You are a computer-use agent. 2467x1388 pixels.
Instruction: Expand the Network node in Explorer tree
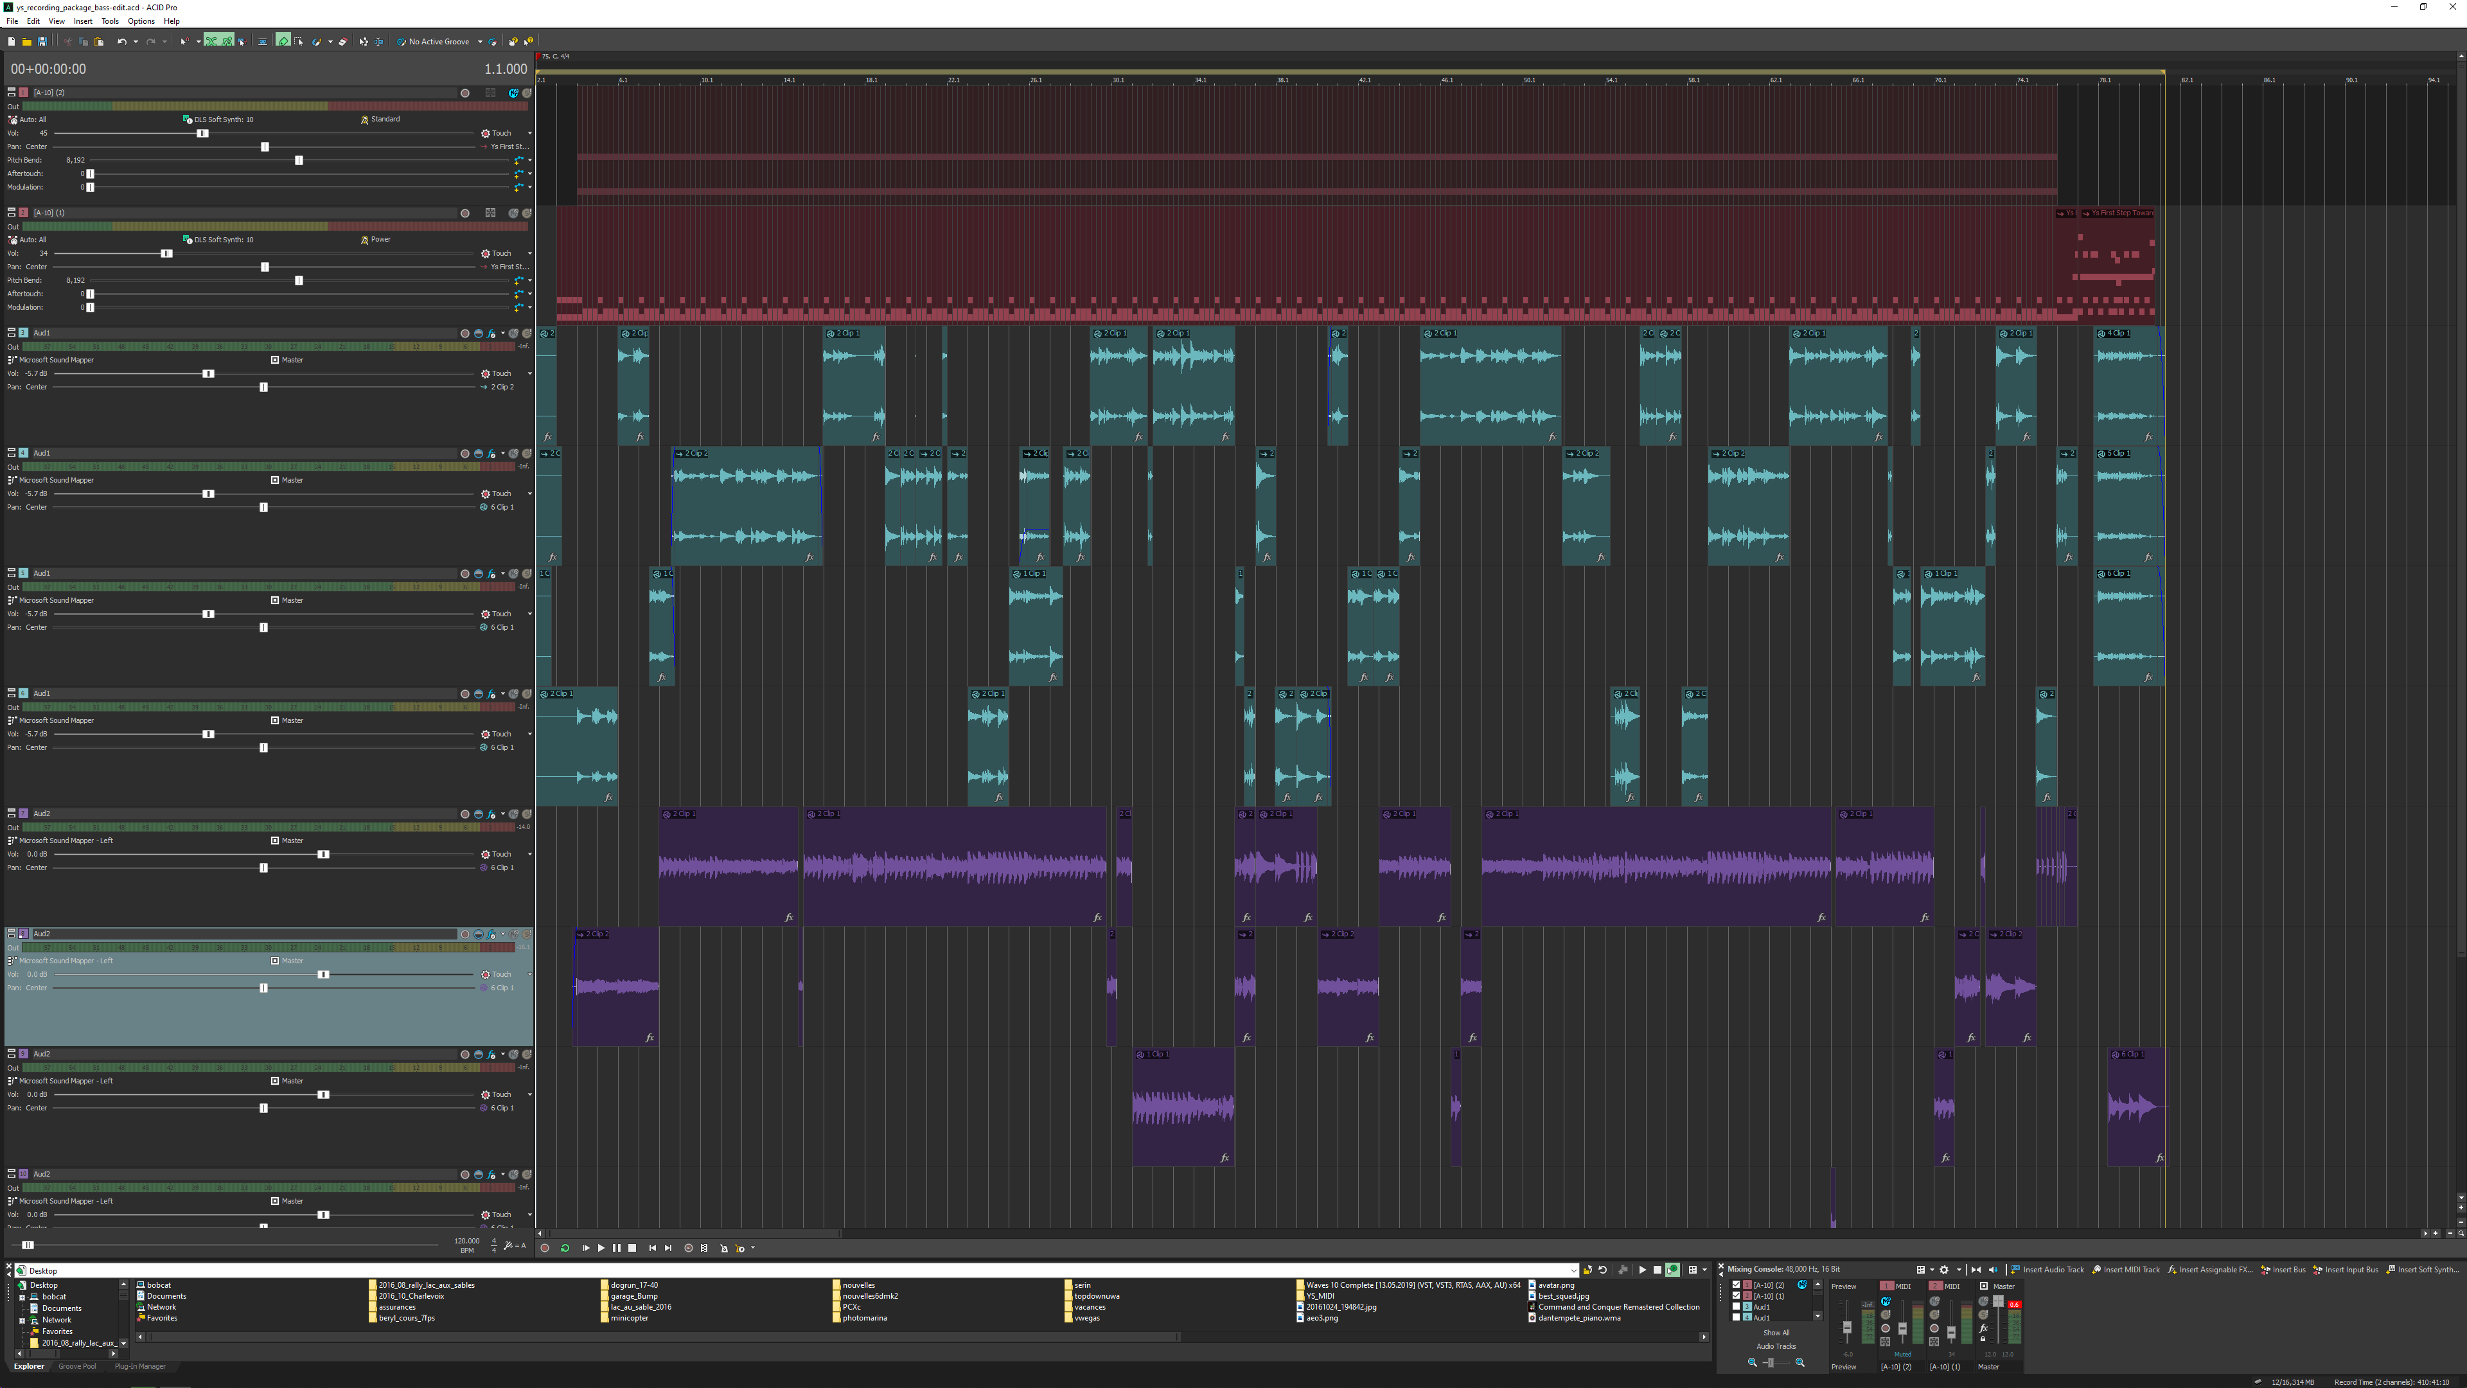click(22, 1320)
